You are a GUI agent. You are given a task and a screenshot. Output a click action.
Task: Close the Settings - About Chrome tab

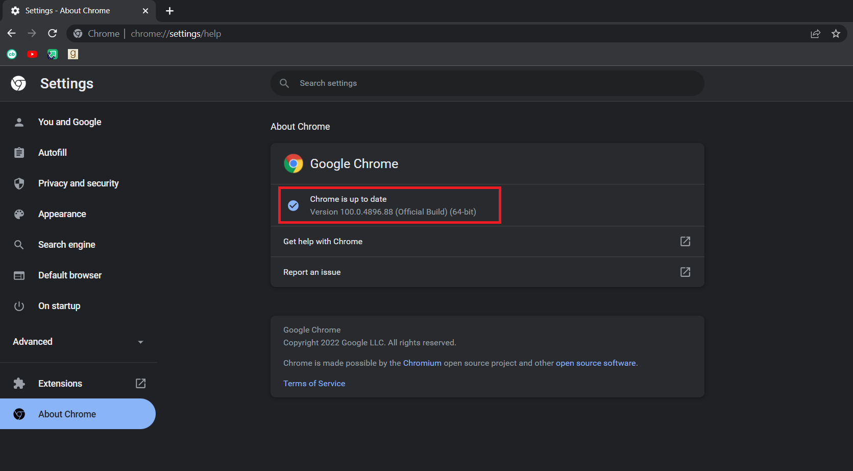[x=145, y=11]
